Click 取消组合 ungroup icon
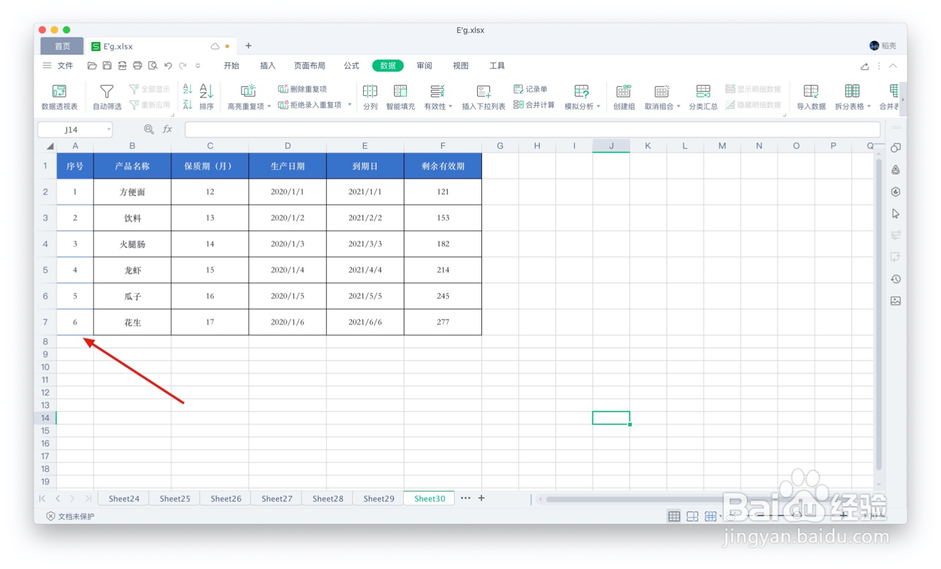This screenshot has height=569, width=941. point(661,91)
